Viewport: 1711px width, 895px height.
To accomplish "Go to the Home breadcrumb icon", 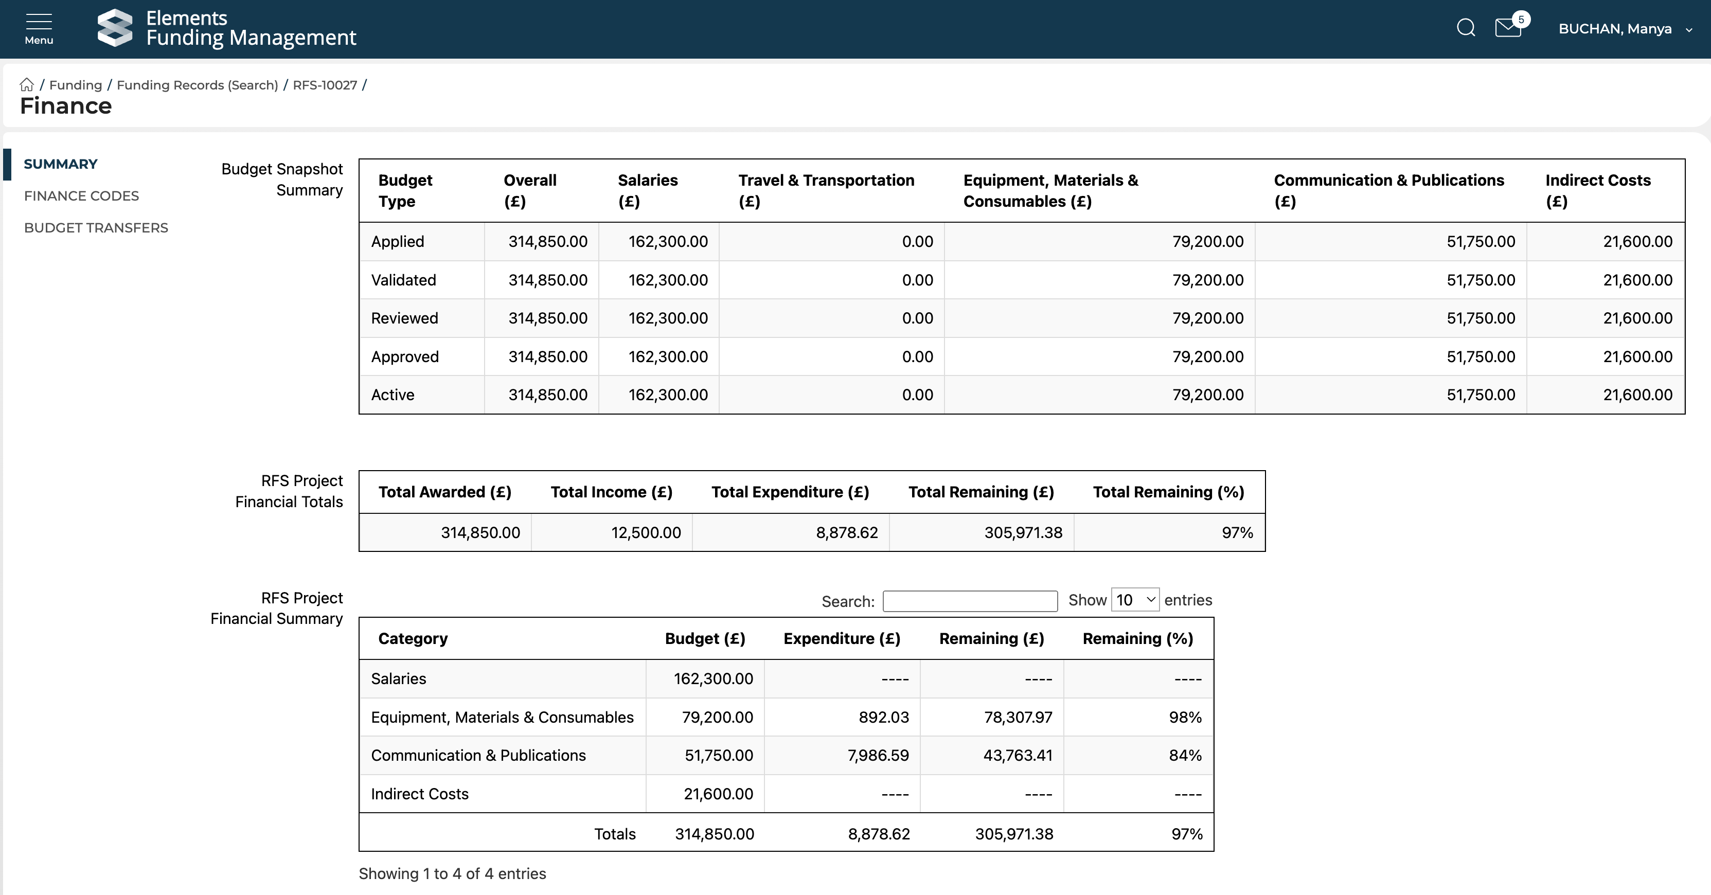I will coord(27,85).
